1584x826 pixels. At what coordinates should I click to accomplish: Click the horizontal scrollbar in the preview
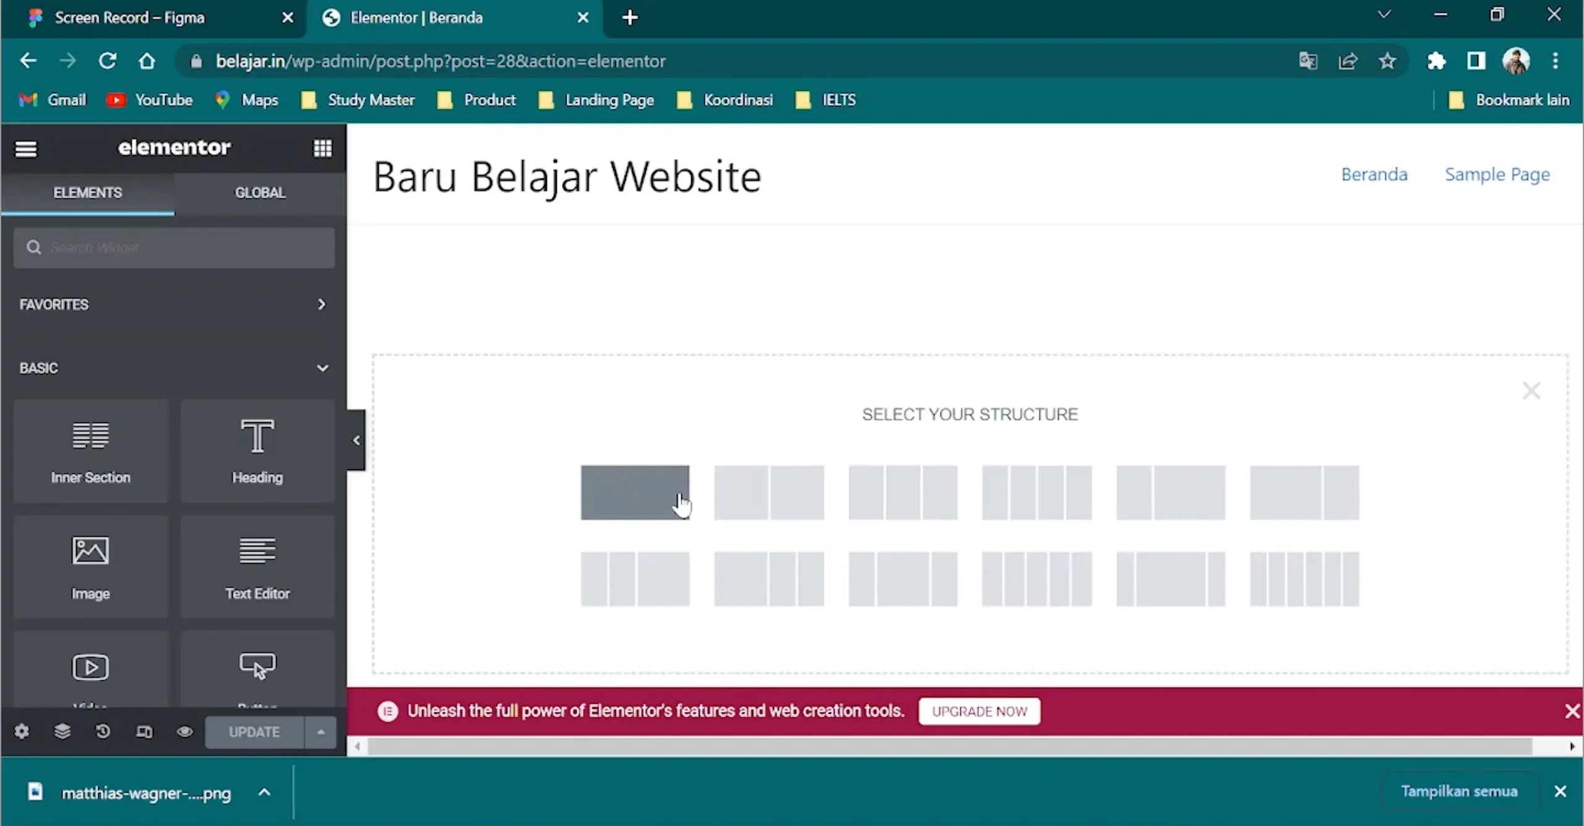tap(950, 746)
